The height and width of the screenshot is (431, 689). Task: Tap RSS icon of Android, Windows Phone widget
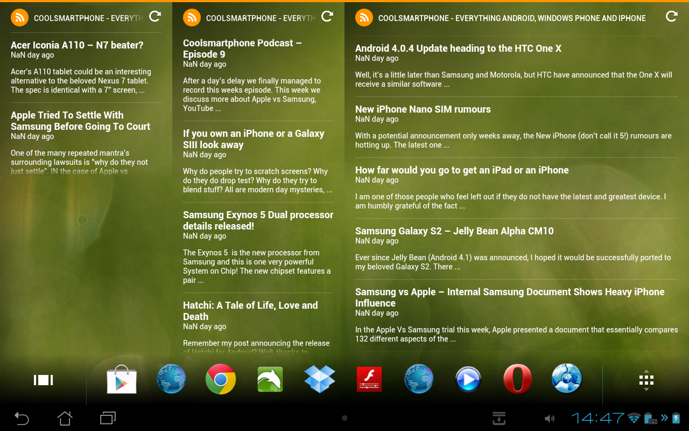click(x=364, y=18)
